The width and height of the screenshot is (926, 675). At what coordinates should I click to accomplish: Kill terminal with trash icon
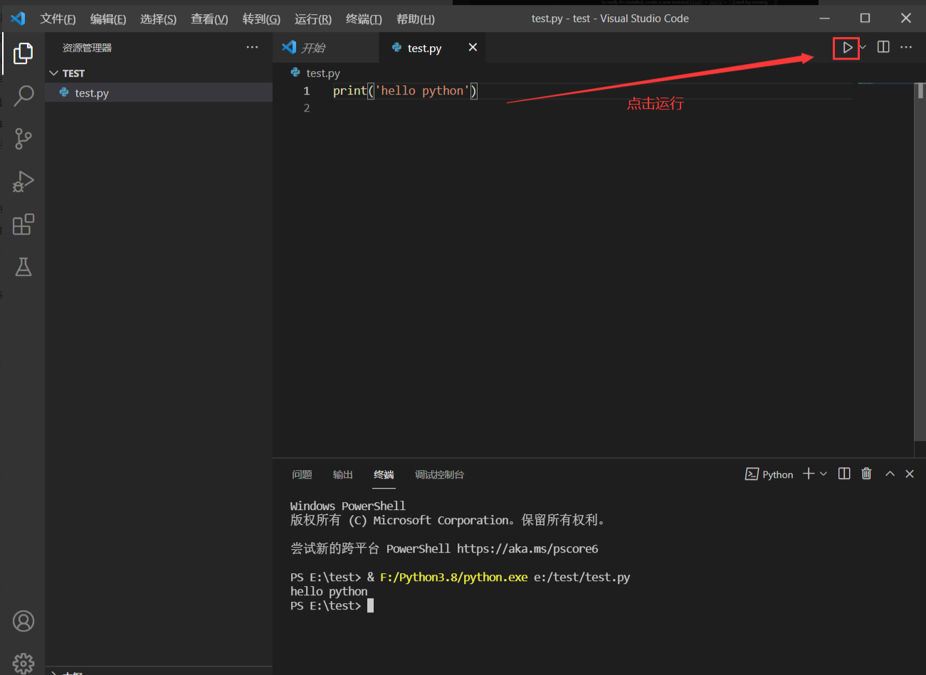866,474
